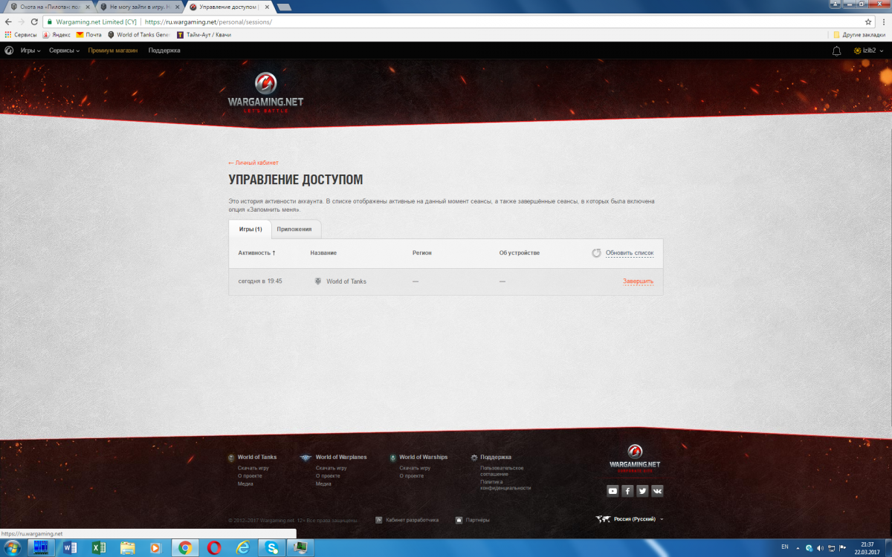This screenshot has height=557, width=892.
Task: Click the refresh circular arrow icon beside Обновить список
Action: point(596,253)
